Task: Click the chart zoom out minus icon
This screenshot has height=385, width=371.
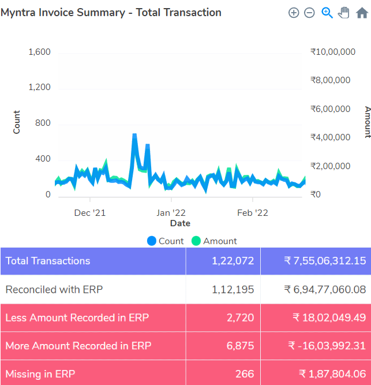Action: [309, 13]
